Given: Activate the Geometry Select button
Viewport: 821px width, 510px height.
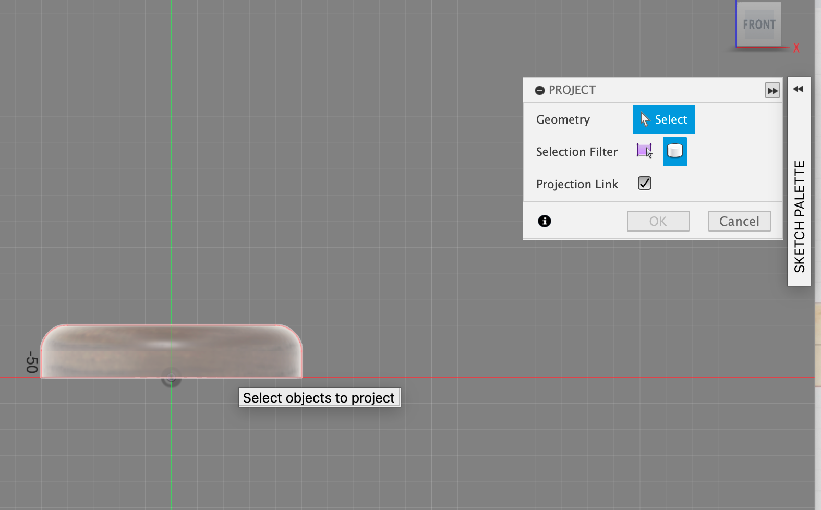Looking at the screenshot, I should tap(663, 119).
